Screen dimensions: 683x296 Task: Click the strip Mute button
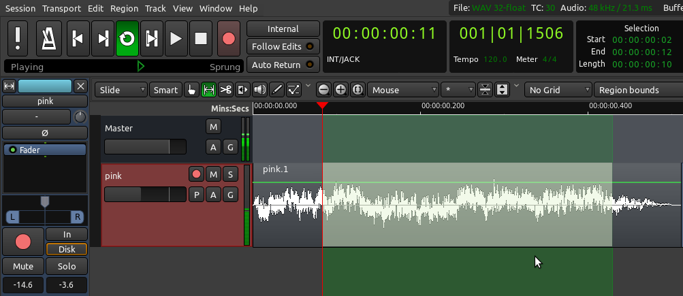pos(22,267)
